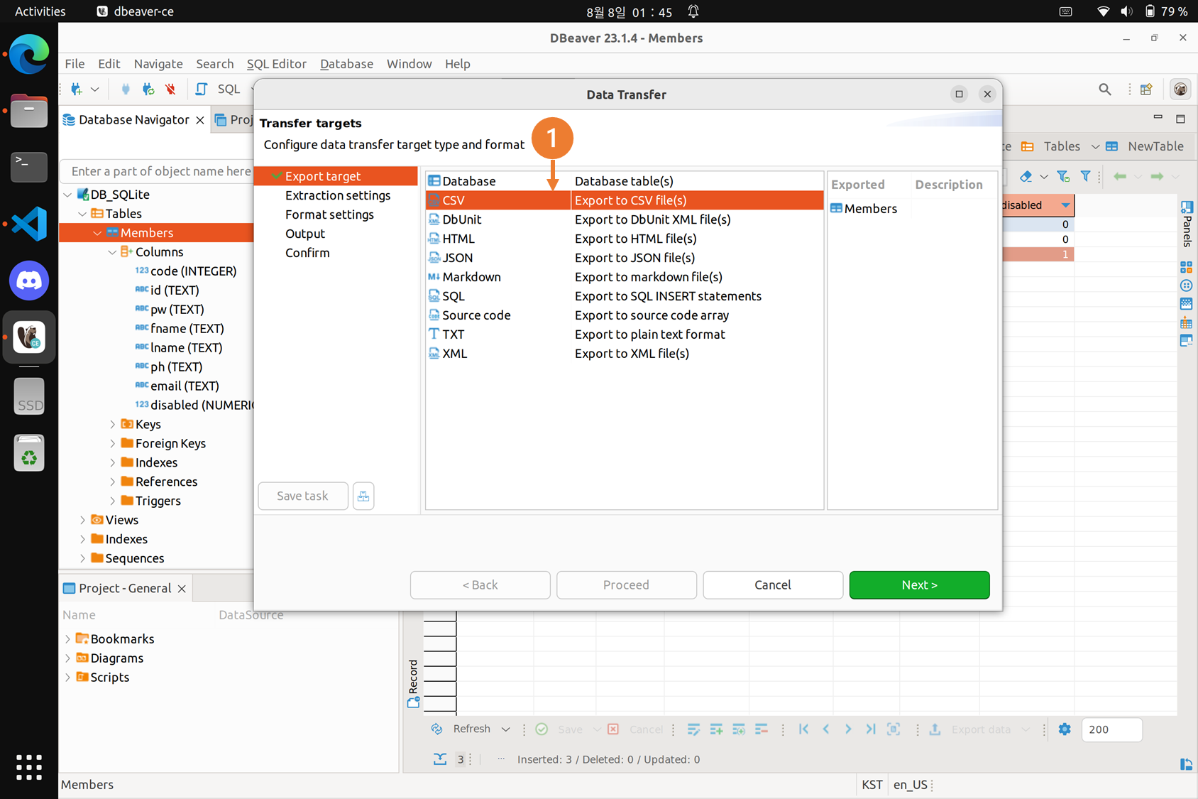Open the File menu
1198x799 pixels.
[75, 64]
